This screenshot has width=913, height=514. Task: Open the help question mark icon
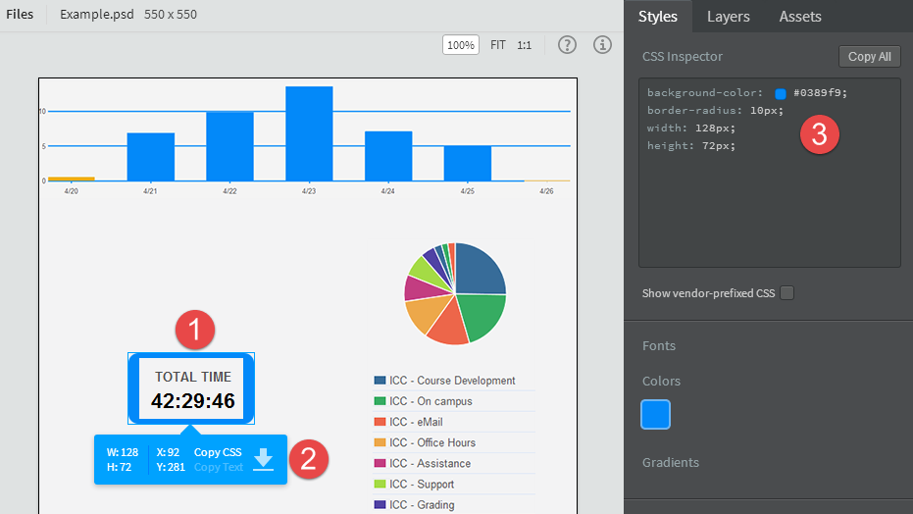click(567, 45)
